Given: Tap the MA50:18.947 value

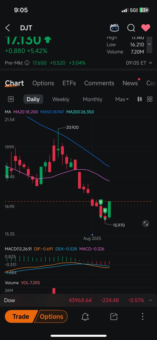Looking at the screenshot, I should click(52, 112).
